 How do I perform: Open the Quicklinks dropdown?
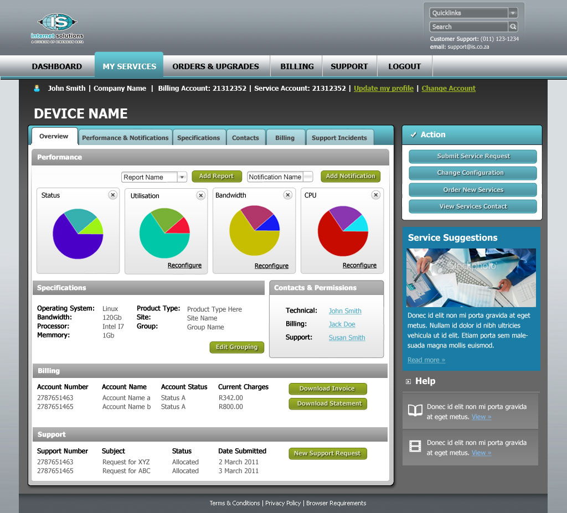(x=513, y=13)
